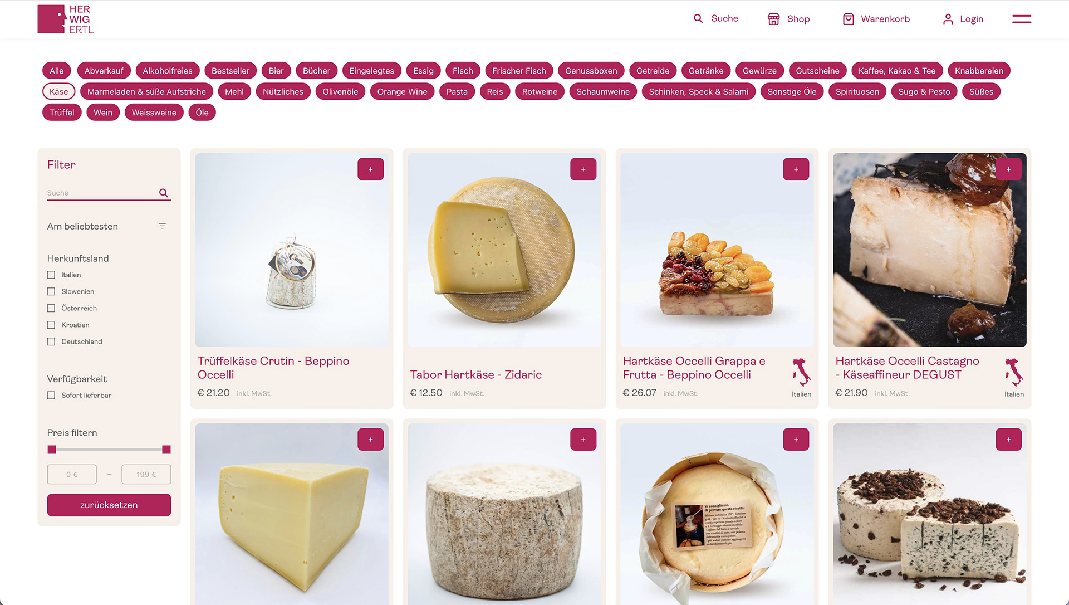This screenshot has width=1069, height=605.
Task: Click the filter search magnifier icon
Action: click(x=164, y=193)
